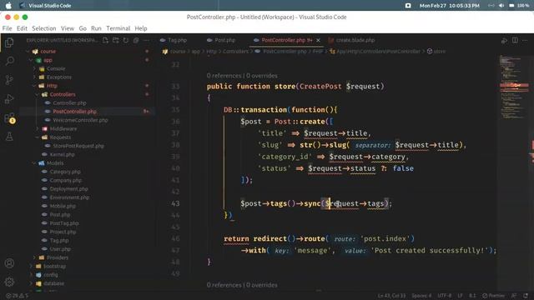Image resolution: width=534 pixels, height=300 pixels.
Task: Open WelcomeController.php in Explorer
Action: point(80,120)
